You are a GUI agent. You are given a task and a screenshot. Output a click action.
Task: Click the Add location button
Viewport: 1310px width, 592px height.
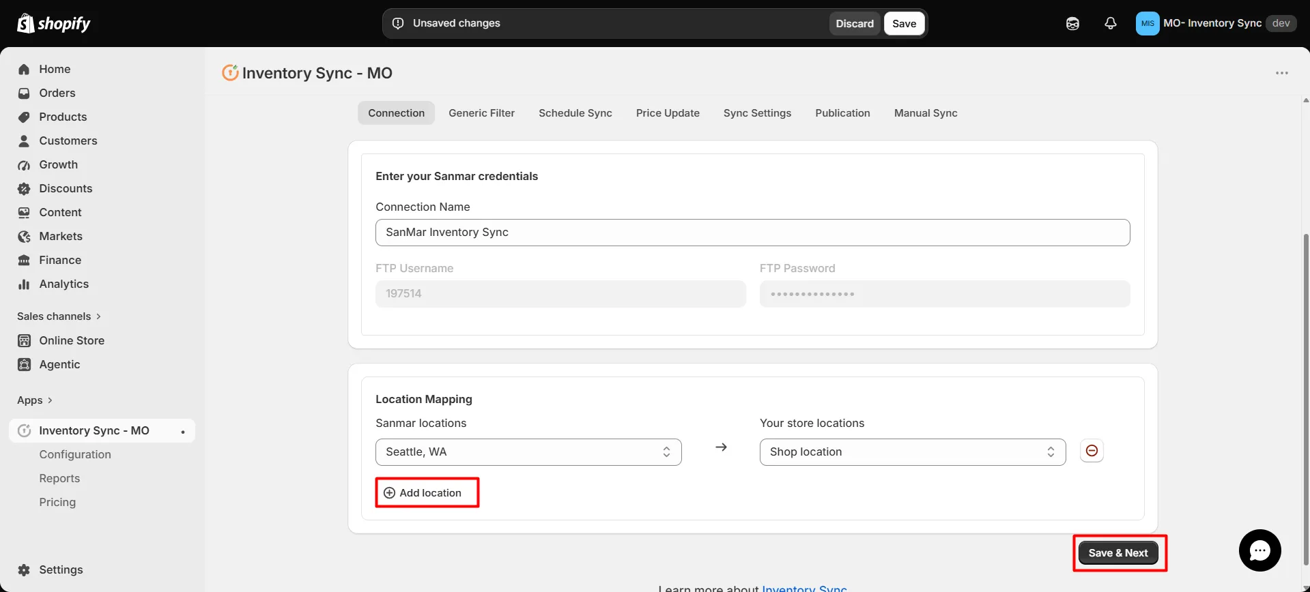coord(423,492)
